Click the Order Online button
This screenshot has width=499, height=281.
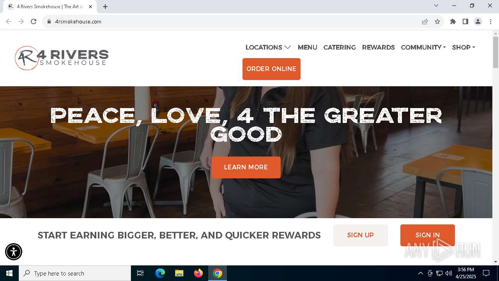coord(271,69)
